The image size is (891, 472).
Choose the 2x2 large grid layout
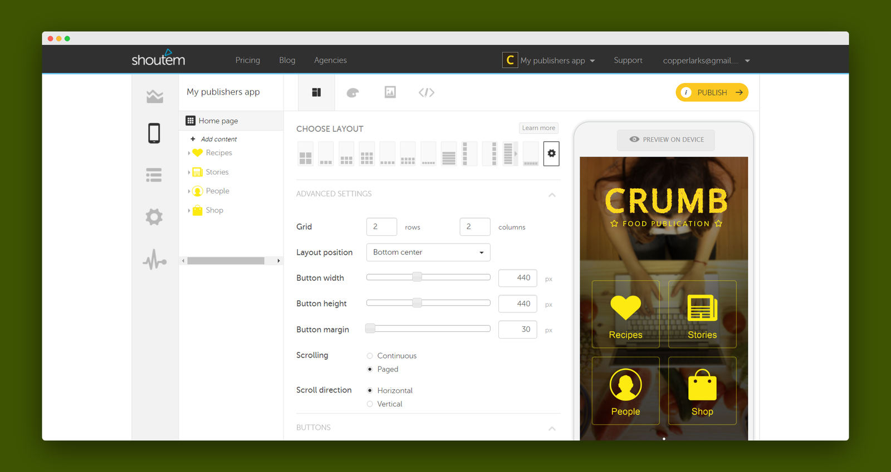click(x=306, y=153)
